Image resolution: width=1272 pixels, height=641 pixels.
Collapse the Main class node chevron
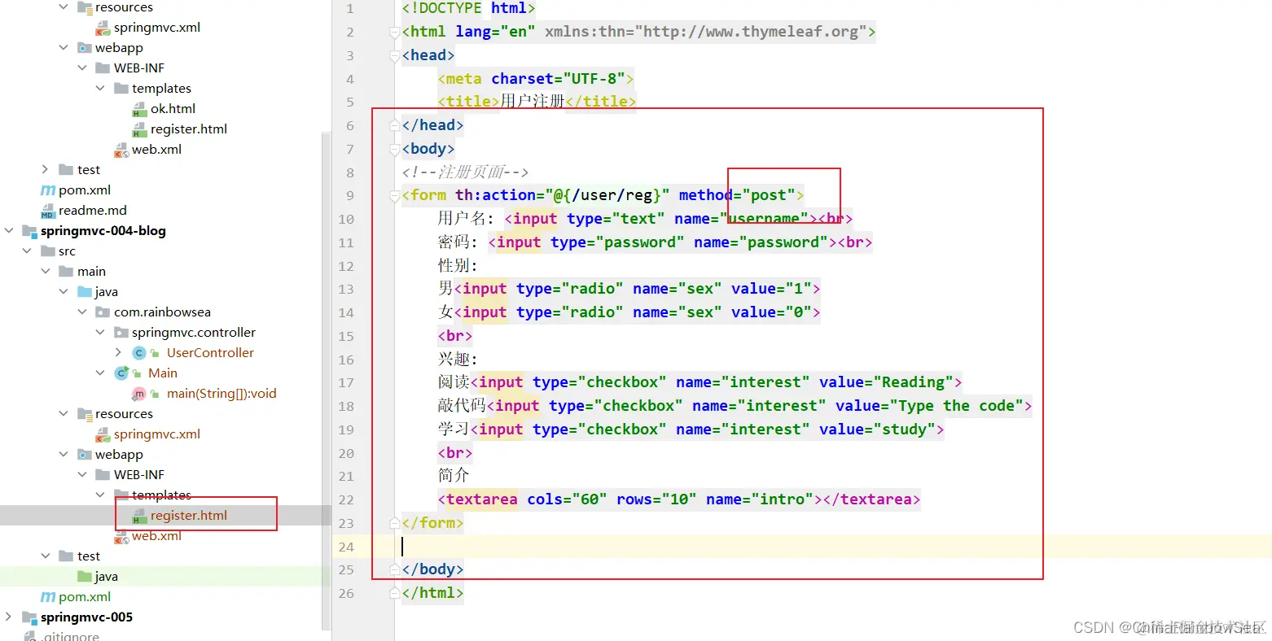100,373
